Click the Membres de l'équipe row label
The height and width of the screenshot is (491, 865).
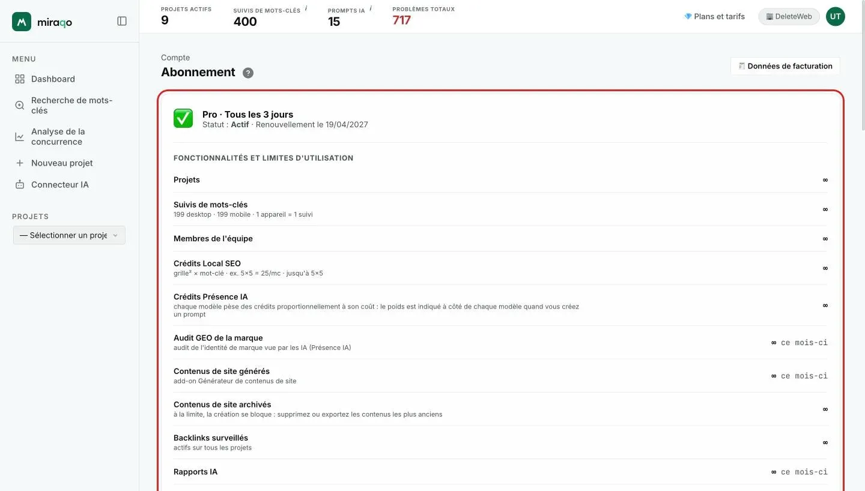213,238
